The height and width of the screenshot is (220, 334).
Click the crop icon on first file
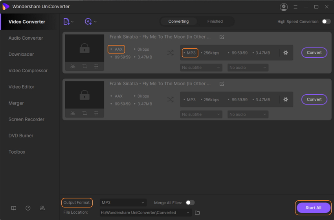(x=84, y=66)
